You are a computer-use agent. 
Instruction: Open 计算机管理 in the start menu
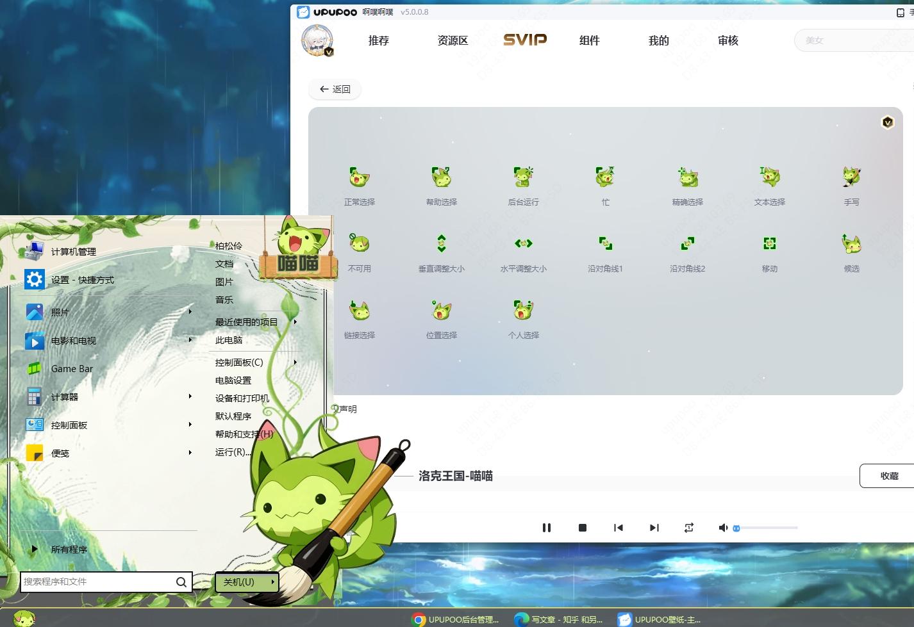click(74, 252)
